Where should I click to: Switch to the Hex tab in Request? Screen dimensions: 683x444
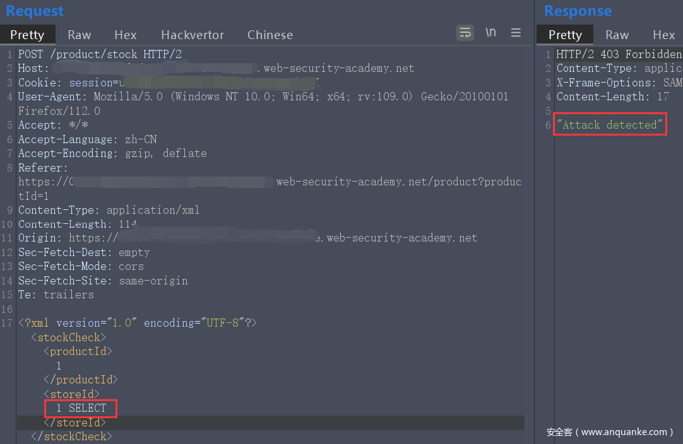click(x=126, y=35)
